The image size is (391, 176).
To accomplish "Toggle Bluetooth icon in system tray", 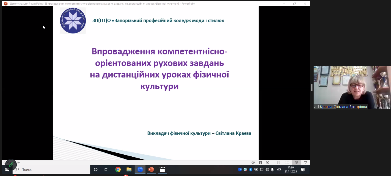I will tap(251, 169).
